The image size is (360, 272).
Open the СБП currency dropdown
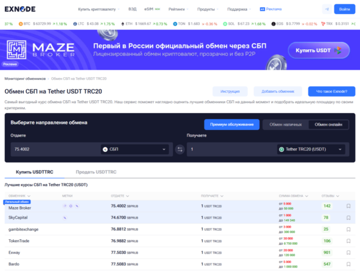[135, 149]
